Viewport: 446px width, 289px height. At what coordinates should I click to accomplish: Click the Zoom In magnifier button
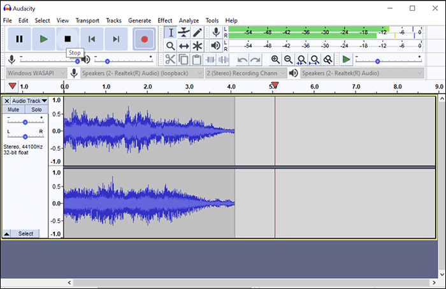click(x=275, y=59)
